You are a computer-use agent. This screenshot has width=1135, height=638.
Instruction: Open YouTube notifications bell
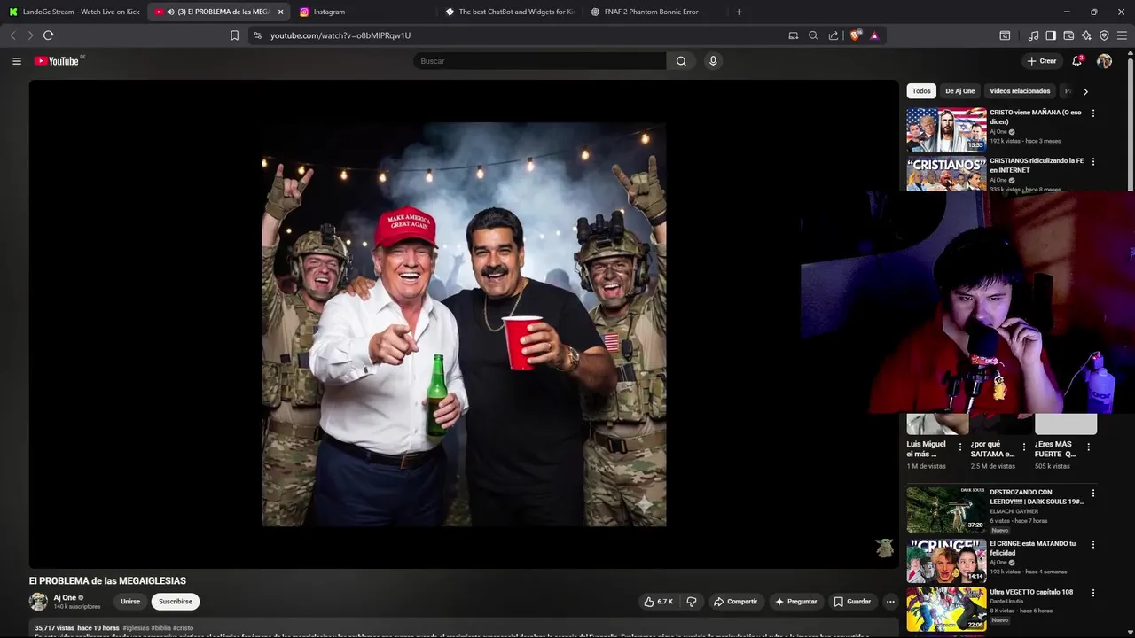1076,61
